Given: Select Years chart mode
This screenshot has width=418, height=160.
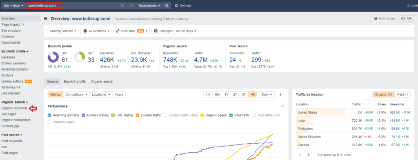Looking at the screenshot, I should click(x=119, y=94).
